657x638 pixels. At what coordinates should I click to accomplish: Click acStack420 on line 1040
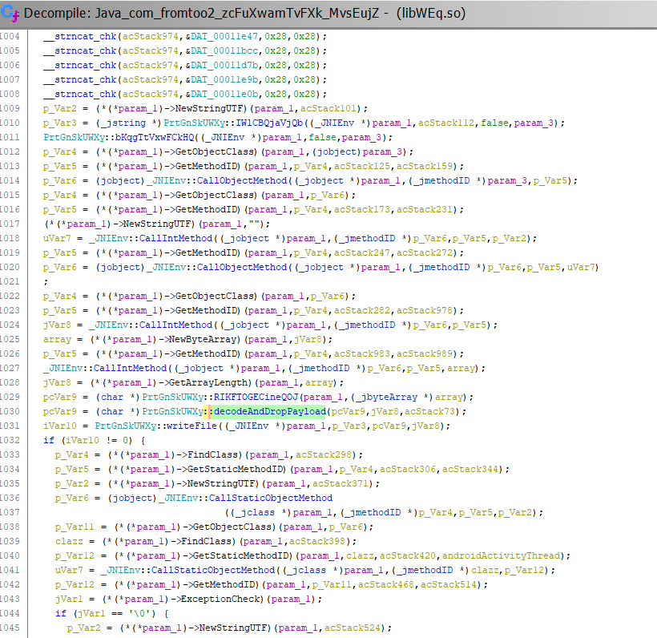[x=408, y=555]
